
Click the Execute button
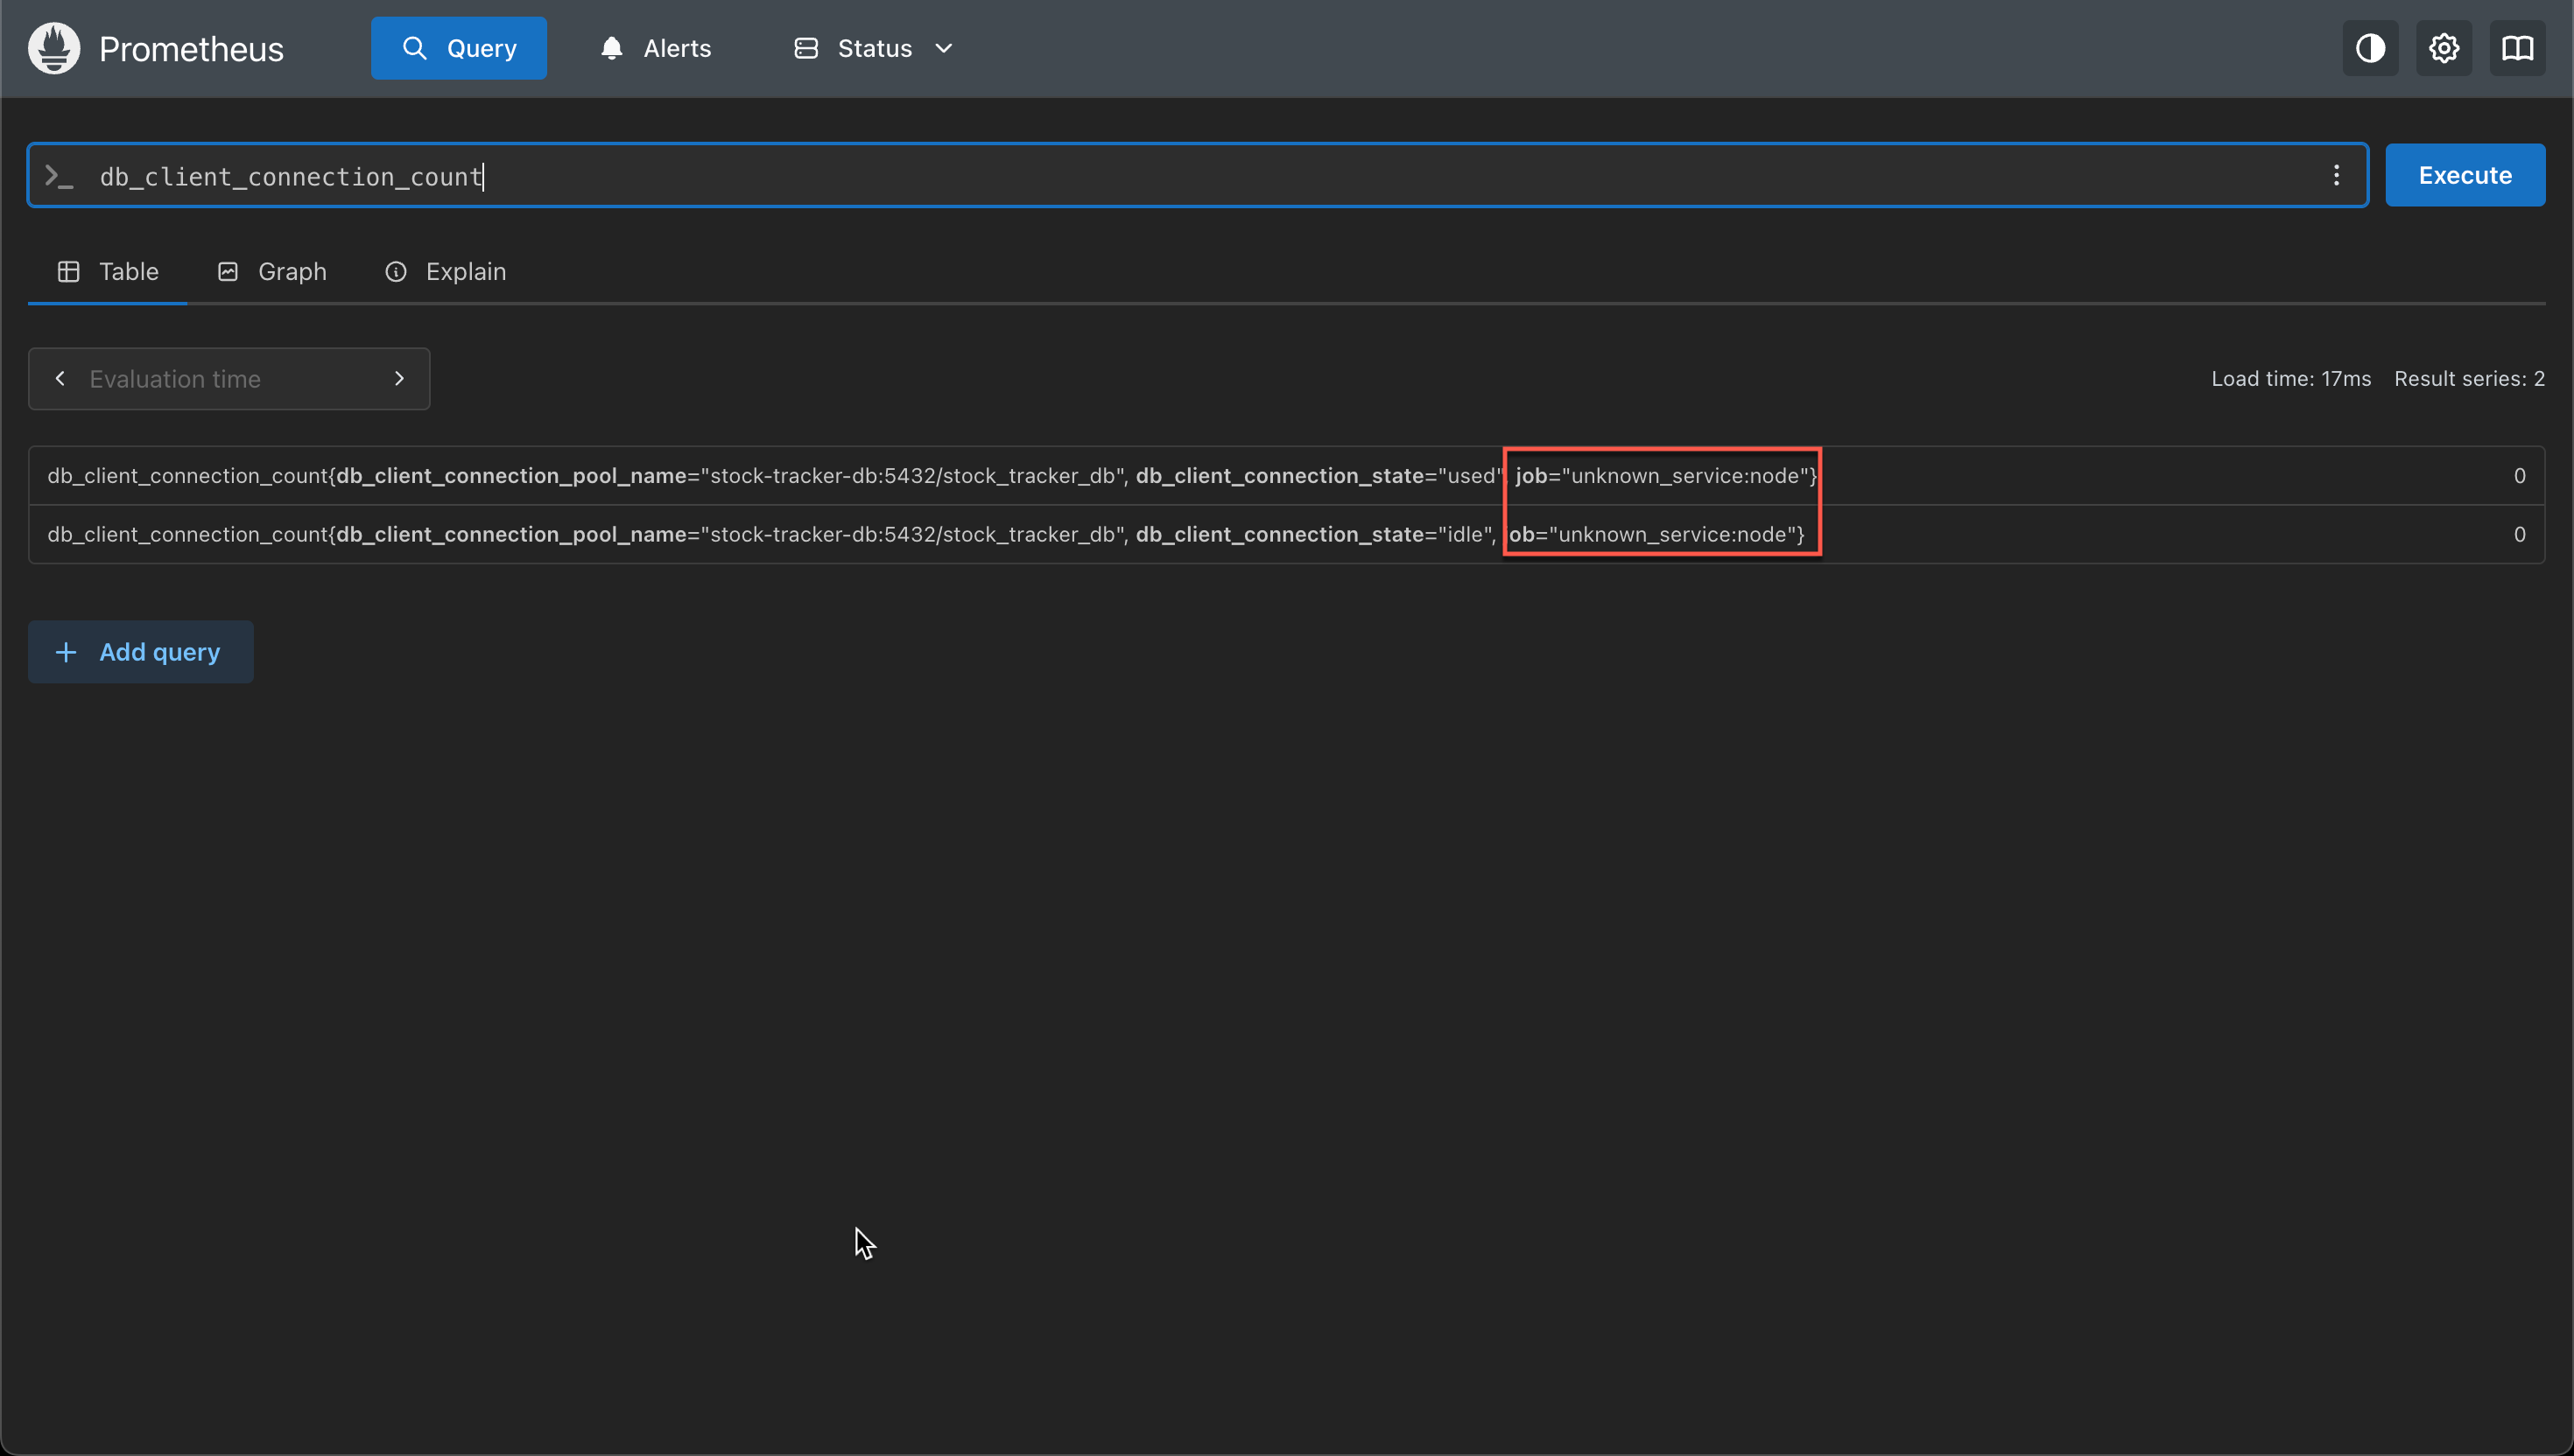2465,175
